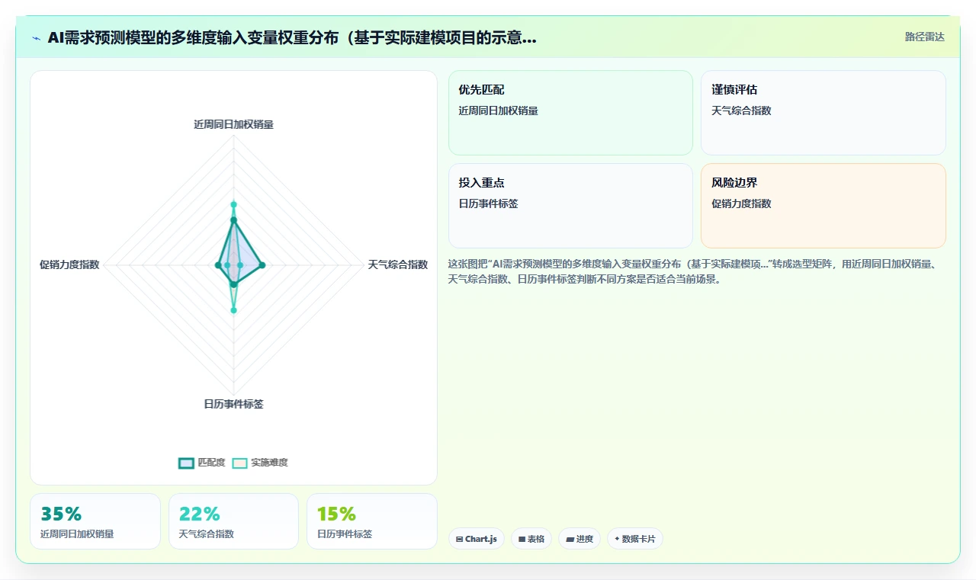Click the chart title starting with AI需求预测模型
The image size is (976, 580).
(x=292, y=38)
